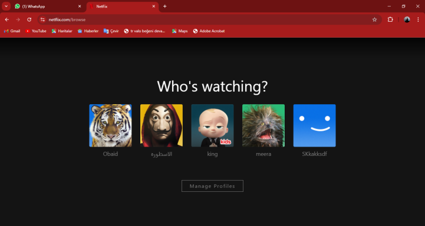Open the king kids profile
Screen dimensions: 425x226
[212, 125]
